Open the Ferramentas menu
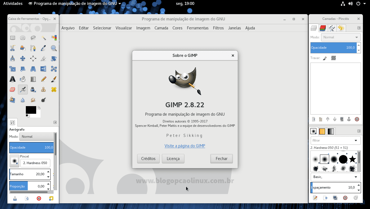The width and height of the screenshot is (370, 209). tap(198, 28)
